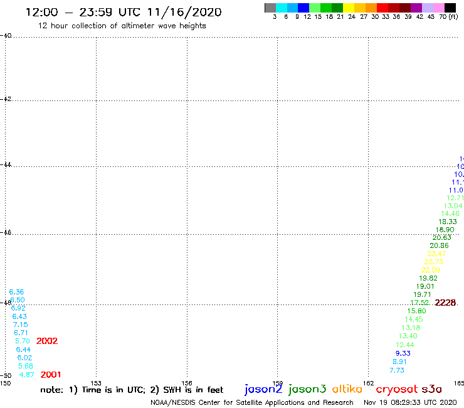
Task: Click wave height value 18.90
Action: [x=445, y=230]
